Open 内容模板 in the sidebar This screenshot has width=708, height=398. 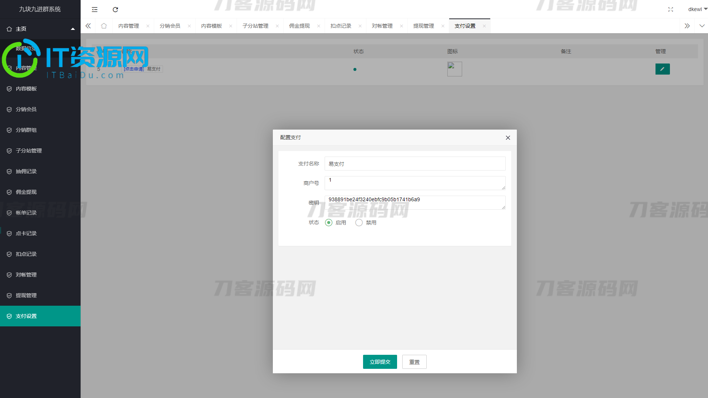(40, 89)
